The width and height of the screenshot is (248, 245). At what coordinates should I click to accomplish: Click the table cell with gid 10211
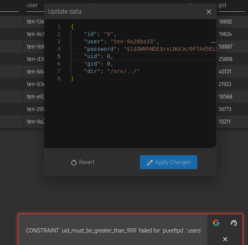225,122
